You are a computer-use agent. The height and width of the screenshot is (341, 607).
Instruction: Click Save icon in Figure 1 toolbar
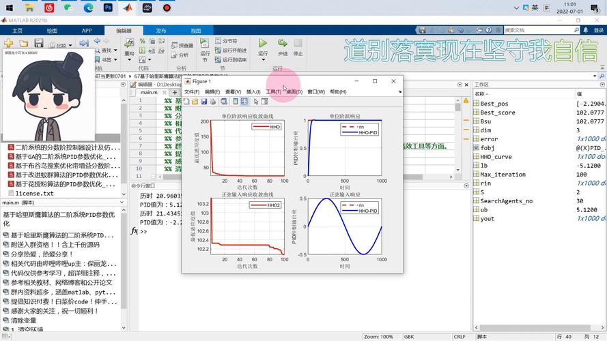pos(204,102)
